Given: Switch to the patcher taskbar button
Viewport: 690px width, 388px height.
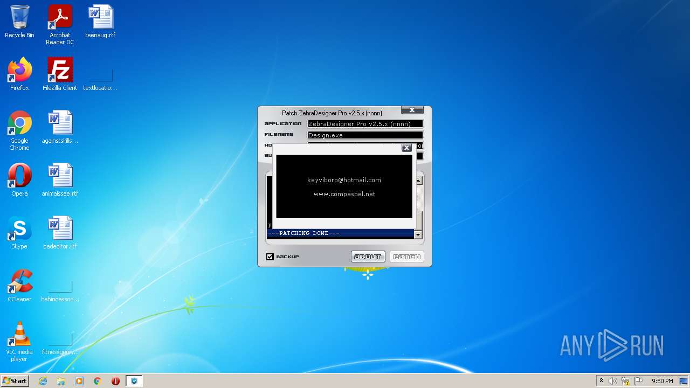Looking at the screenshot, I should pos(134,381).
